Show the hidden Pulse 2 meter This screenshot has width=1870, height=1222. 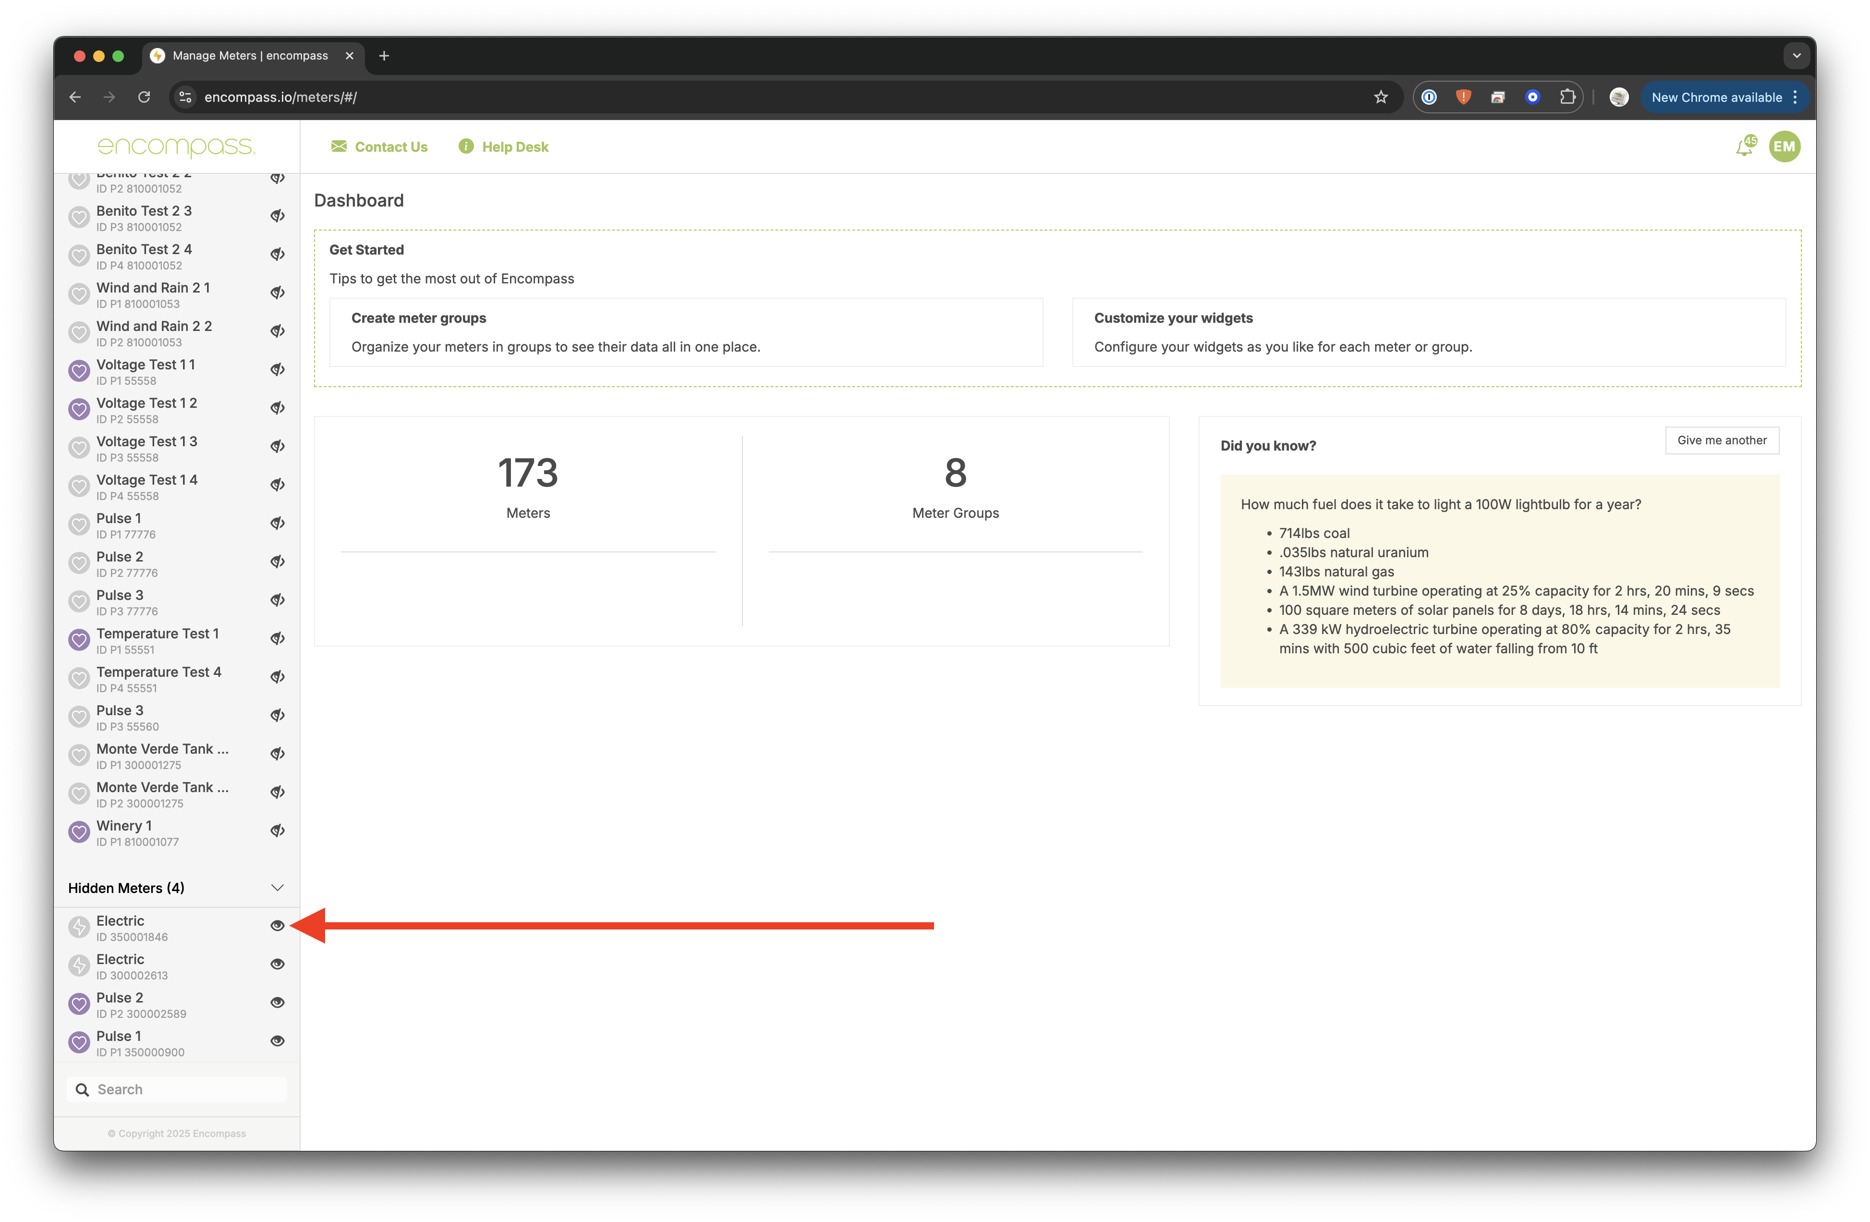point(278,1003)
